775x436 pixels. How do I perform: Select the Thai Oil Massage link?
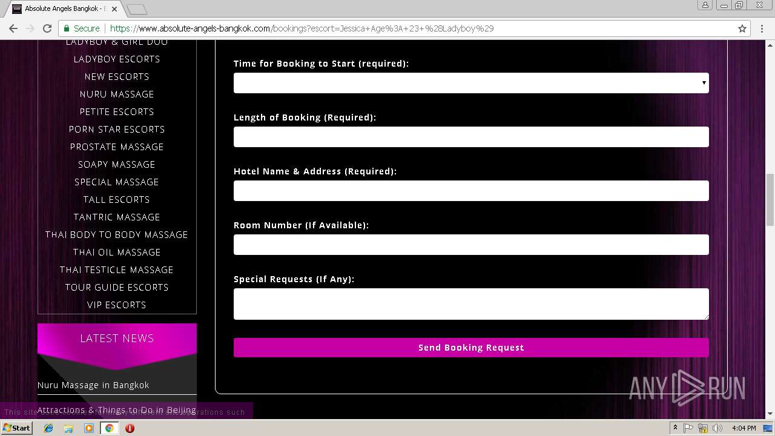(x=117, y=253)
